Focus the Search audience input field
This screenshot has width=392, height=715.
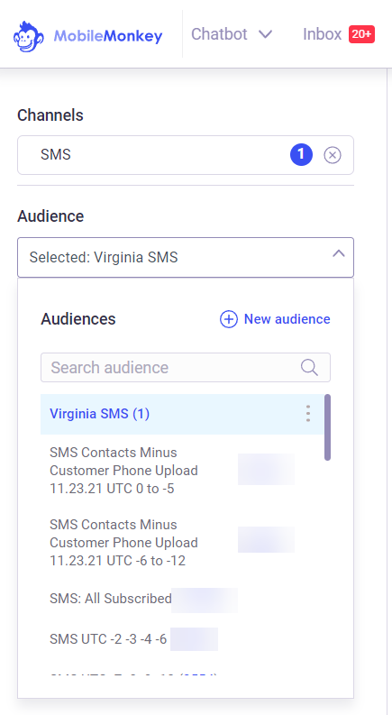[x=186, y=368]
